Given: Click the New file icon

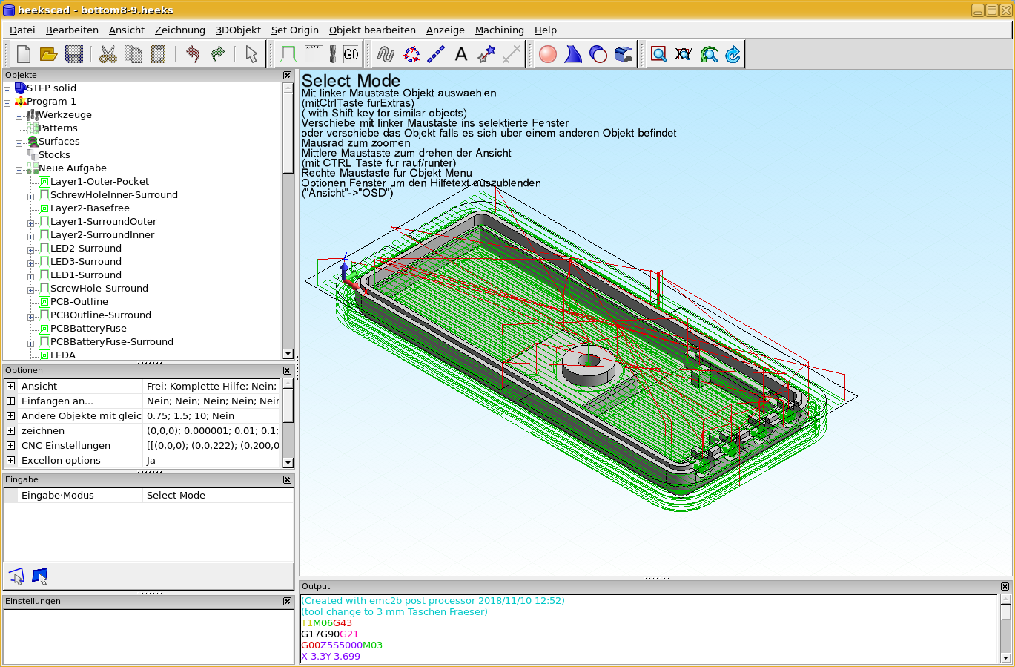Looking at the screenshot, I should pyautogui.click(x=24, y=54).
